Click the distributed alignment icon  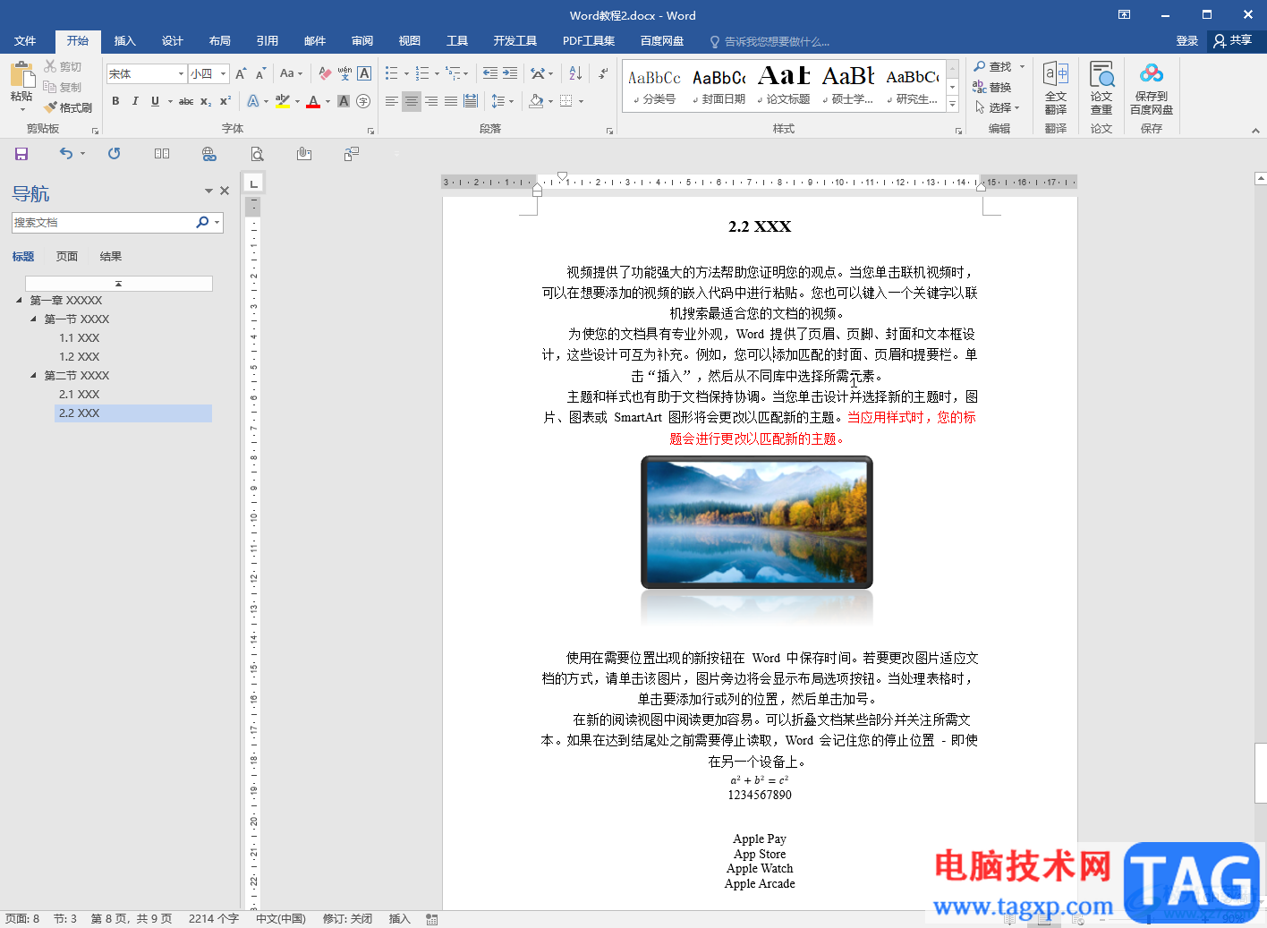click(x=471, y=101)
